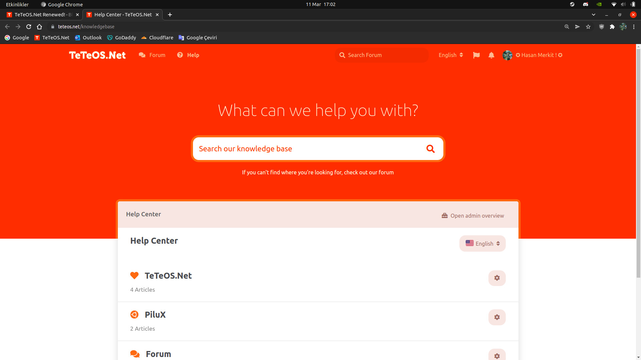Click the page vertical scrollbar

pos(638,163)
